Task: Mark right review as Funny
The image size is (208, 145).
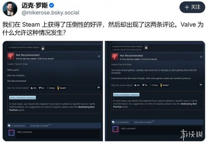Action: (x=154, y=85)
